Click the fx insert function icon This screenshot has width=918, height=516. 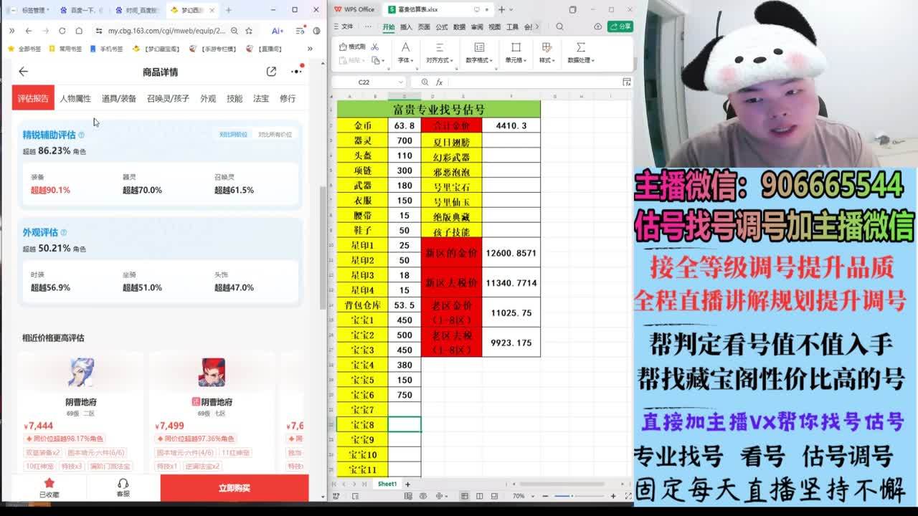click(x=439, y=82)
